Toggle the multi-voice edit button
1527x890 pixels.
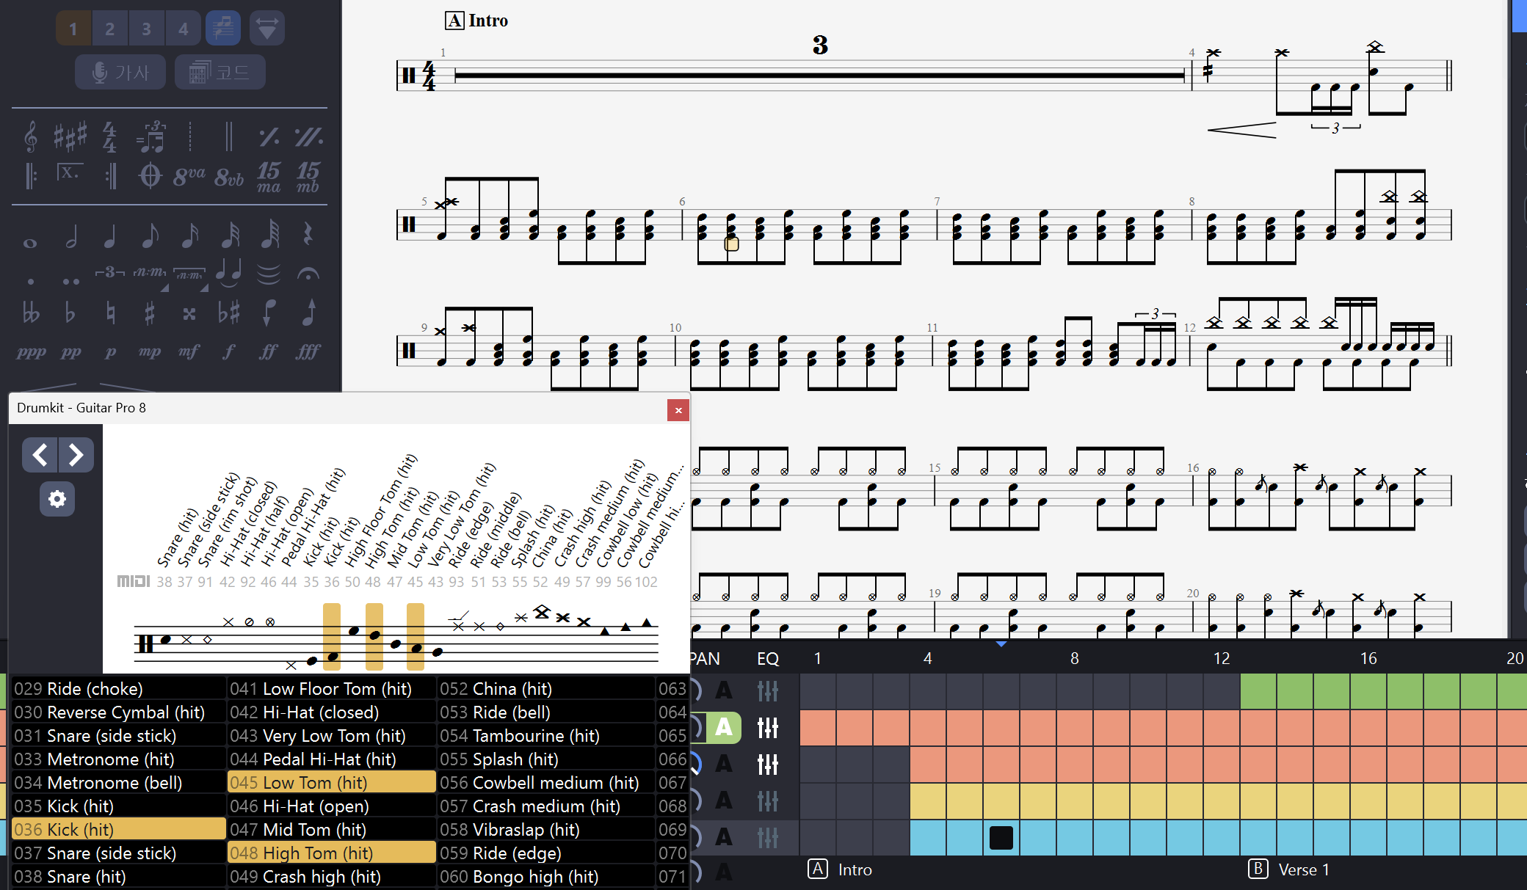[223, 29]
